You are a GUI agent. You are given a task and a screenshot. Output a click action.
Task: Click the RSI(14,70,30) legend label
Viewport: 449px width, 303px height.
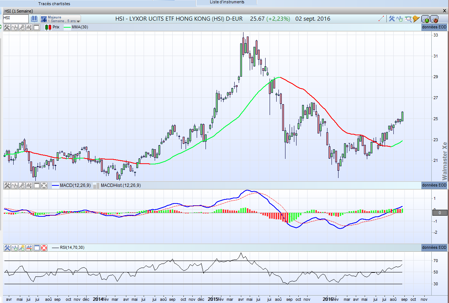click(x=72, y=248)
